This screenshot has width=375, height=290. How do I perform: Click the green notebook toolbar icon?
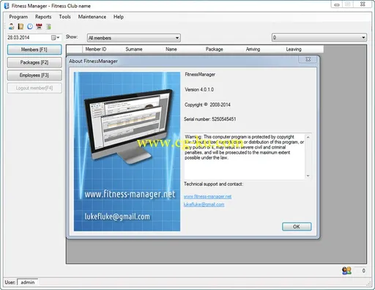click(x=48, y=26)
